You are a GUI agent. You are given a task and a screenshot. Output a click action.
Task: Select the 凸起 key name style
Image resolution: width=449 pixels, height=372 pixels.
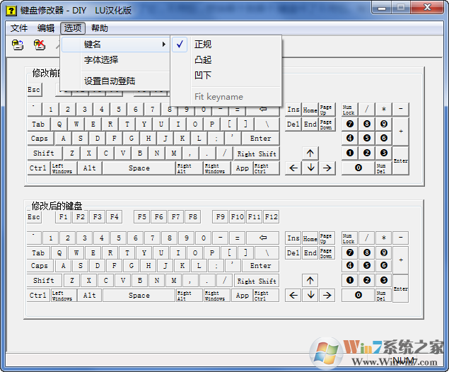click(x=203, y=60)
